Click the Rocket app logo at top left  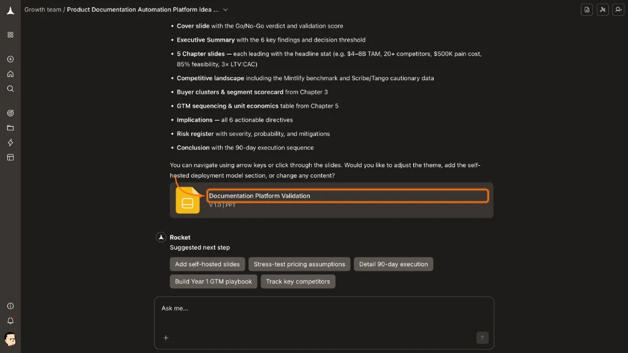coord(10,10)
